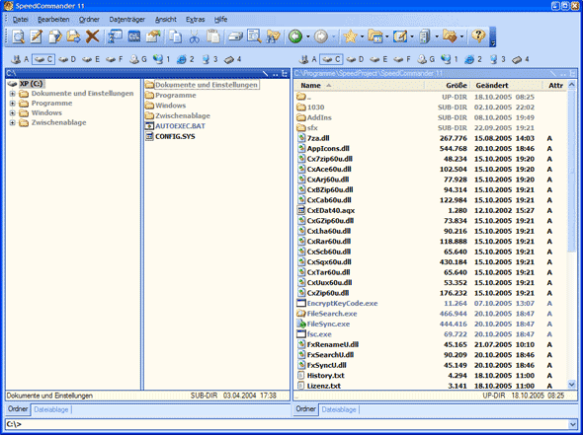
Task: Go back with the green arrow
Action: (x=295, y=36)
